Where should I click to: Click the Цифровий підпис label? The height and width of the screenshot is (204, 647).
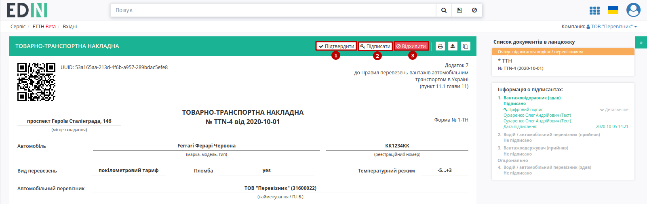pyautogui.click(x=523, y=109)
